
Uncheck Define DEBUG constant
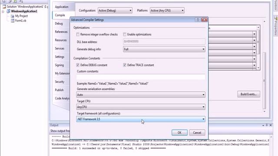[x=78, y=65]
